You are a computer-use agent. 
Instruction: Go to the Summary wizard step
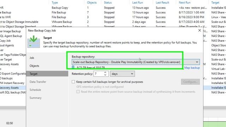(x=35, y=98)
